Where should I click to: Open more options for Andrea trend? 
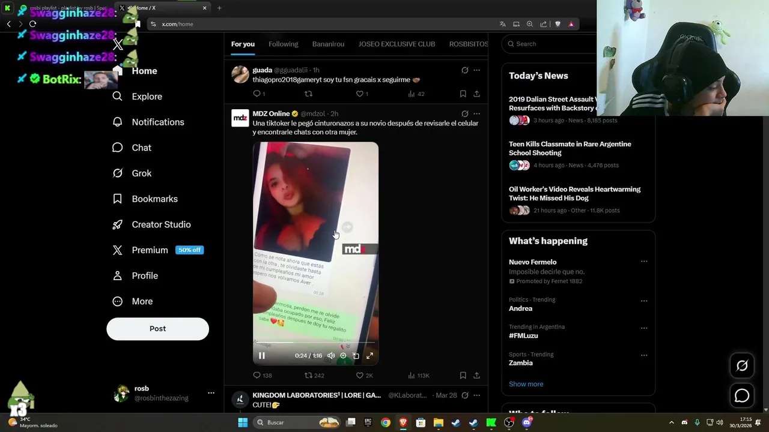click(x=644, y=301)
